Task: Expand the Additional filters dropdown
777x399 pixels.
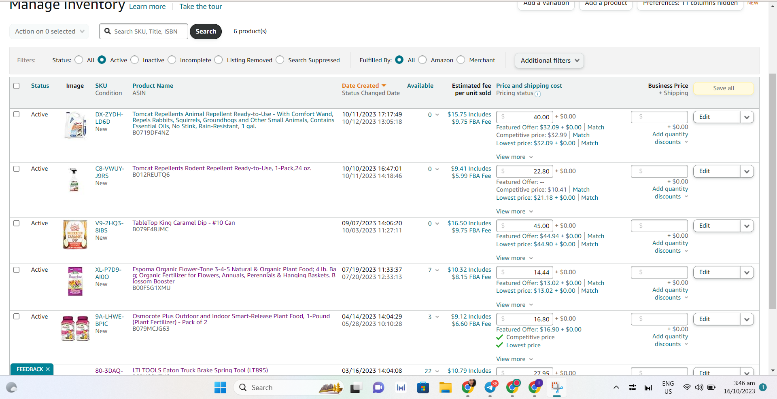Action: 549,60
